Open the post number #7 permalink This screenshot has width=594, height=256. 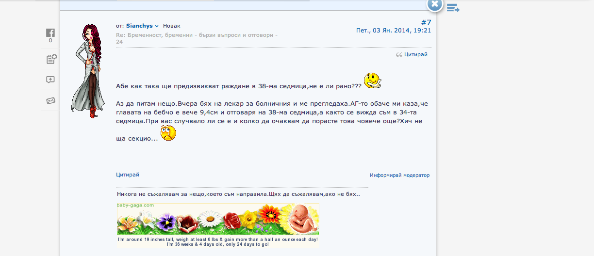(426, 22)
